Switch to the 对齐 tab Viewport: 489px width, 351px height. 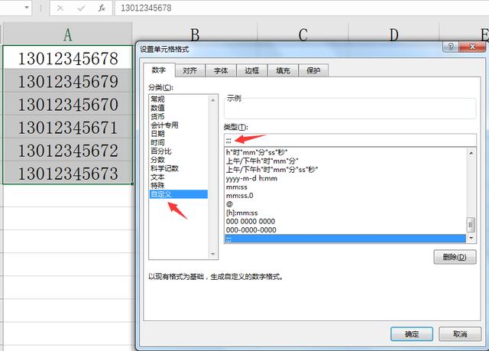190,70
